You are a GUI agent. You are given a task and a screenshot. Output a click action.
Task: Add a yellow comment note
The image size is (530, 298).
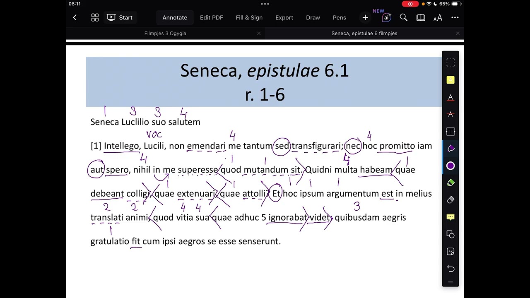(x=450, y=217)
